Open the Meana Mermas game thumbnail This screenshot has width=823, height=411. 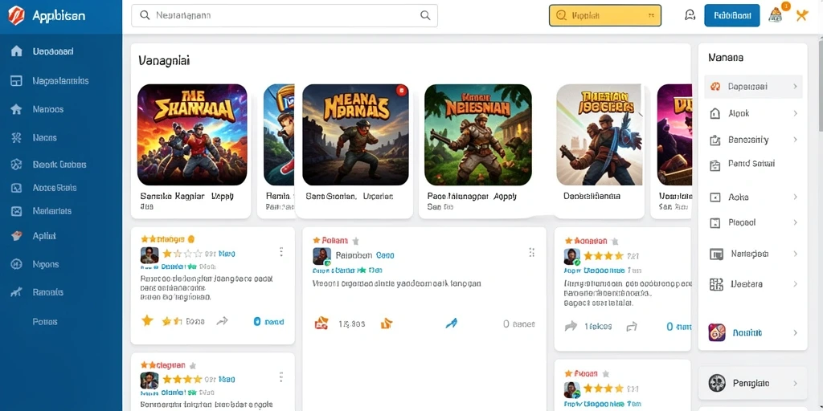tap(355, 135)
